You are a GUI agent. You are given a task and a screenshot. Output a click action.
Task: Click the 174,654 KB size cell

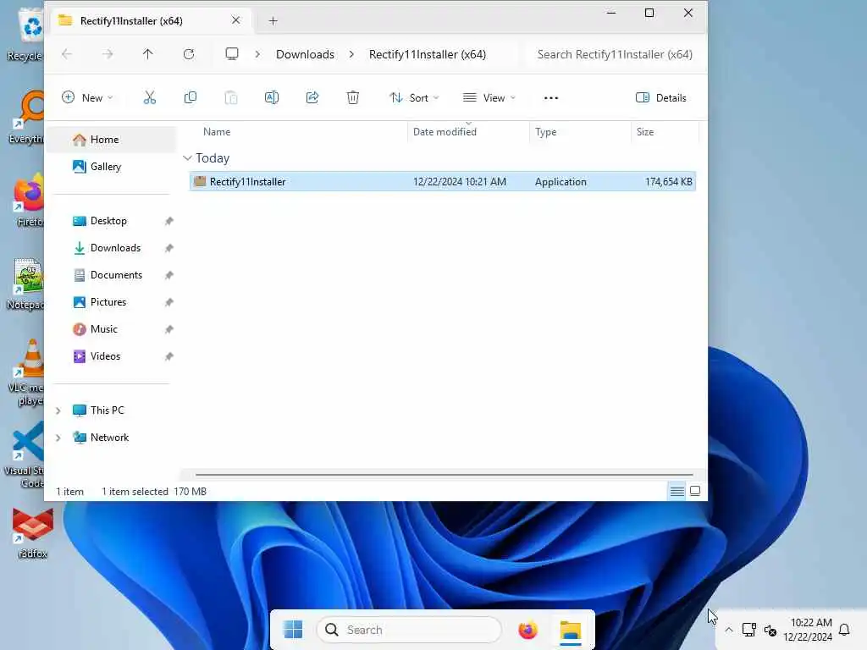click(669, 181)
